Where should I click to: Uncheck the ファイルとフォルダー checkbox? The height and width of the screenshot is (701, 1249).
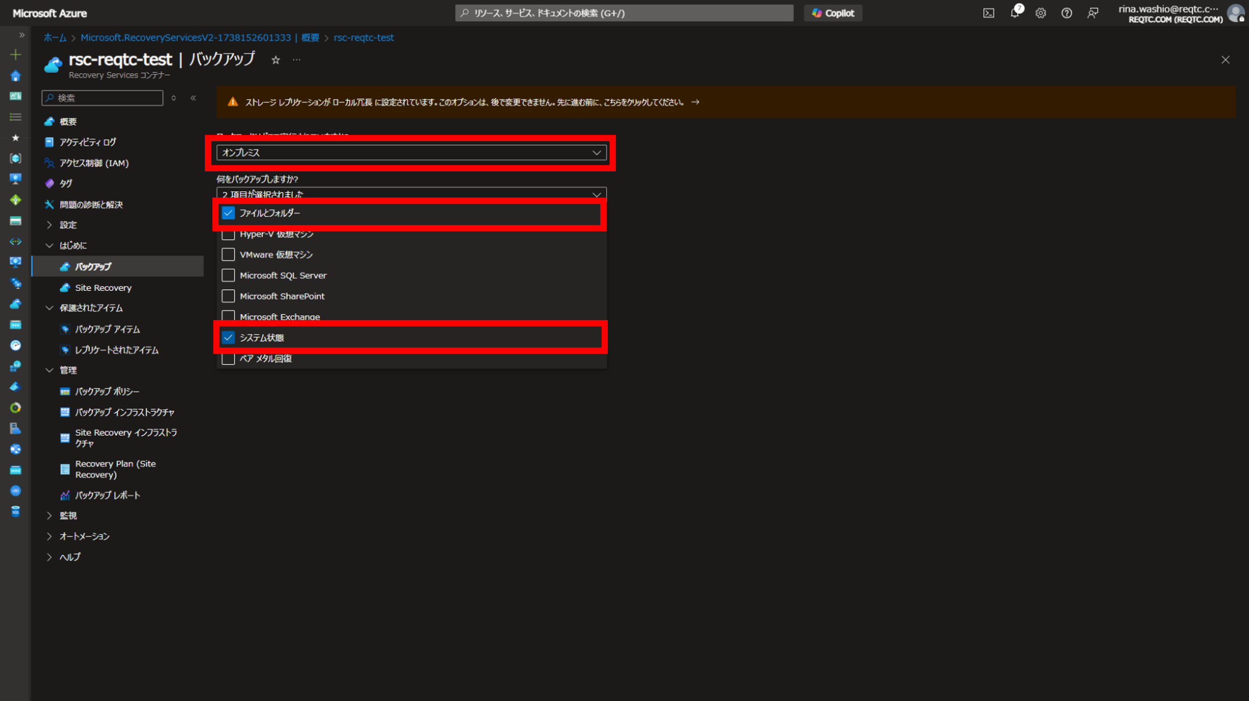point(228,213)
